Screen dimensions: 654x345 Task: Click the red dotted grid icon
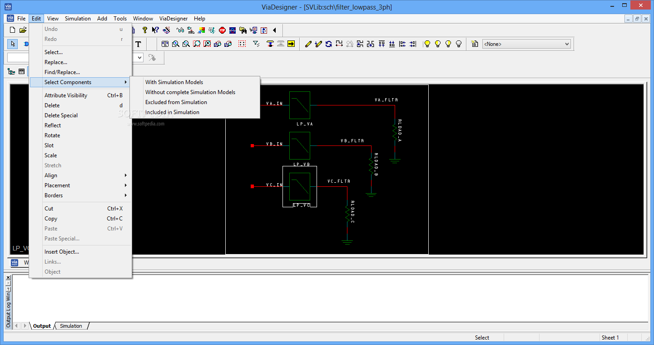pyautogui.click(x=242, y=44)
